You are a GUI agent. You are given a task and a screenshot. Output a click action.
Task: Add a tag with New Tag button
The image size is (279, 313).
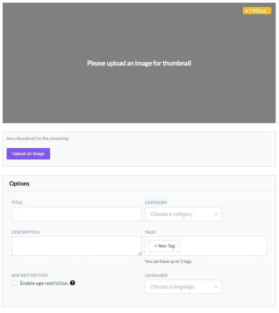164,246
